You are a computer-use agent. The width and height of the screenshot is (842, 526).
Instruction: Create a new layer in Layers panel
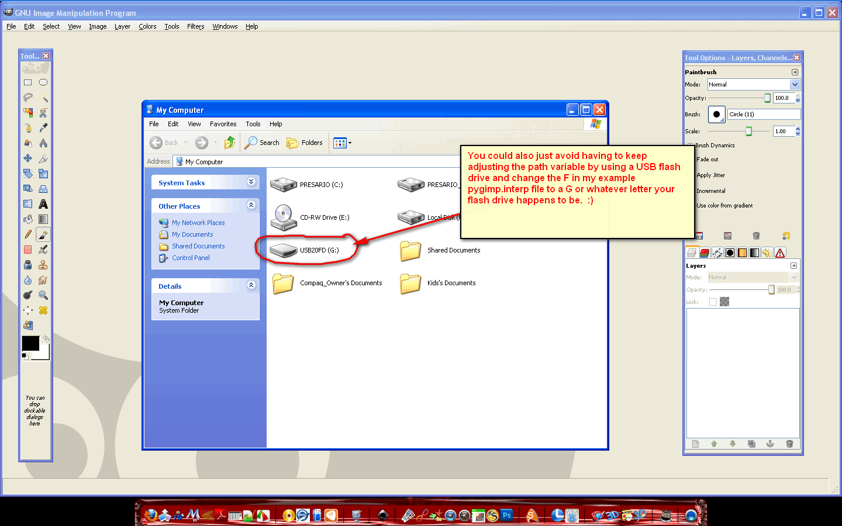(x=695, y=444)
